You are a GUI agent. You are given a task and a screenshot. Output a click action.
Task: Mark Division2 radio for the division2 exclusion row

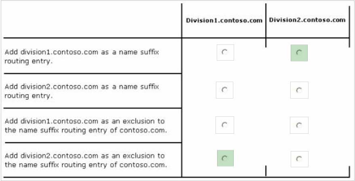tap(299, 159)
